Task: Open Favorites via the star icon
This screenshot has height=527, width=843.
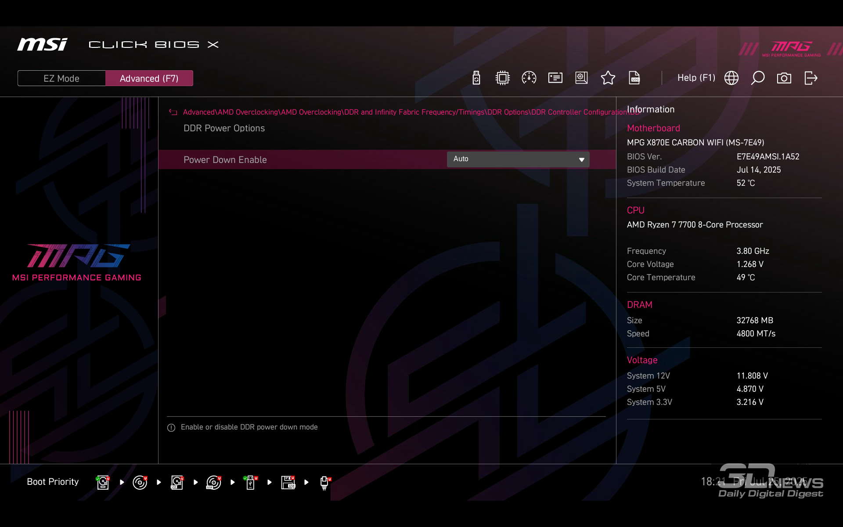Action: click(x=608, y=78)
